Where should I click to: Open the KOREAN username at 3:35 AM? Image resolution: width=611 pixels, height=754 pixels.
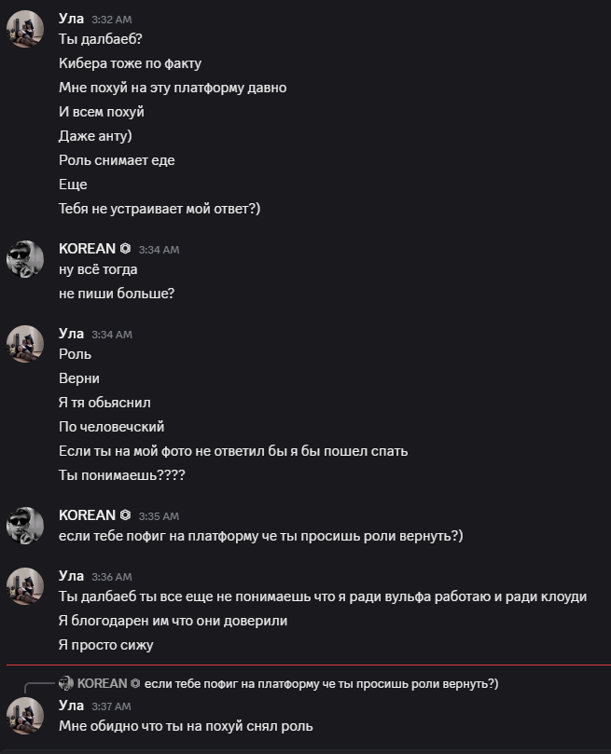(87, 515)
